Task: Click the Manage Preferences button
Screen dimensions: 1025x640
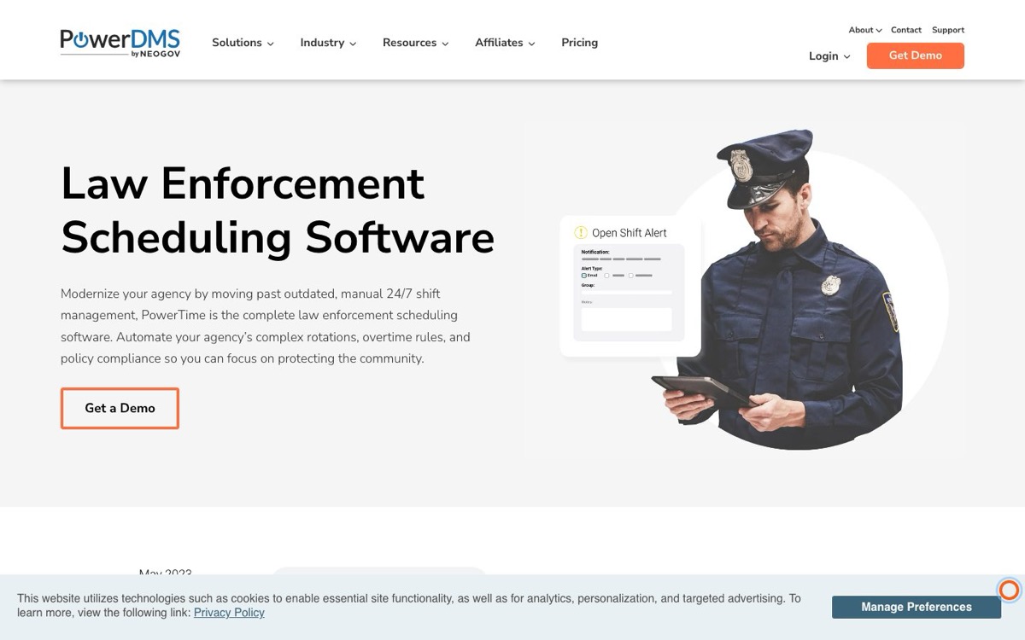Action: coord(917,607)
